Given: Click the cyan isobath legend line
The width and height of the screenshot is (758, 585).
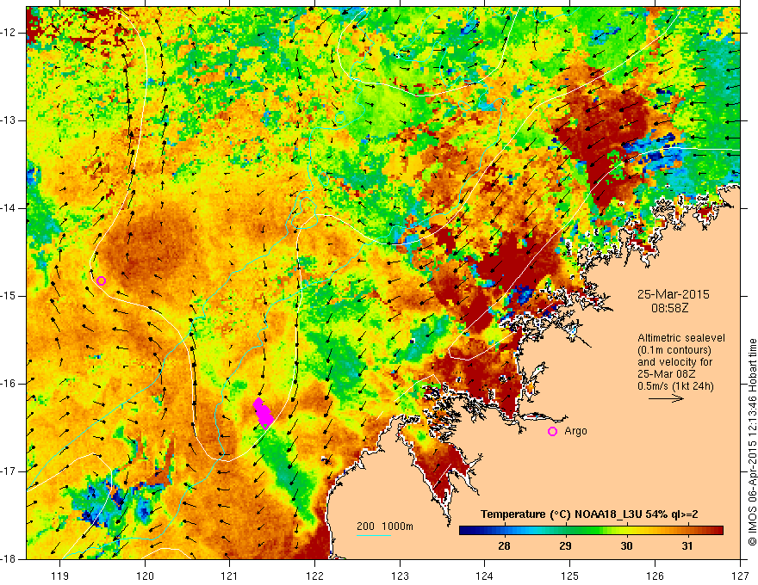Looking at the screenshot, I should coord(374,535).
